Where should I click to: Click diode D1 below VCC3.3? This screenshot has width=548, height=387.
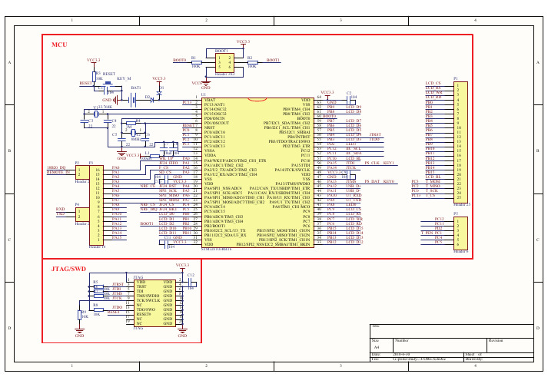[159, 93]
